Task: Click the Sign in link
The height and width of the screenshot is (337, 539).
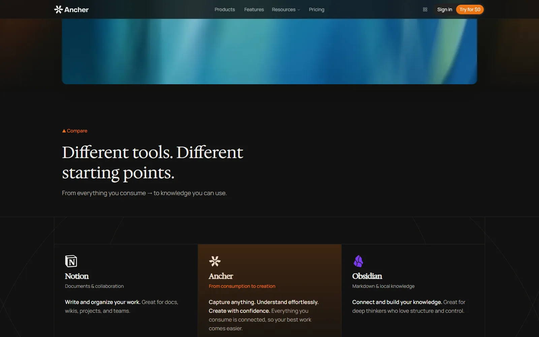Action: tap(445, 9)
